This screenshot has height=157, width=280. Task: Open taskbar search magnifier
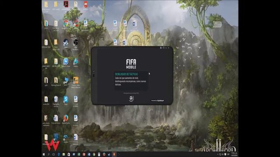tap(49, 154)
